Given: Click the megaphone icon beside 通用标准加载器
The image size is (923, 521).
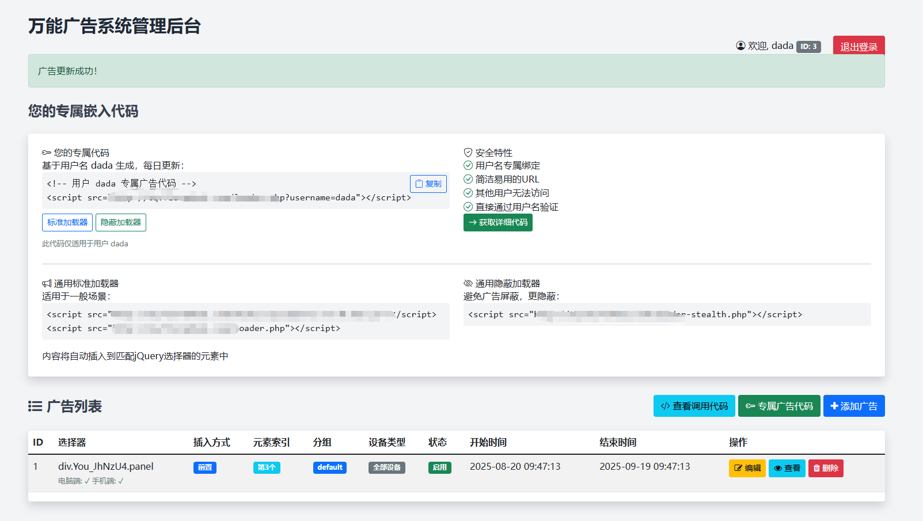Looking at the screenshot, I should pyautogui.click(x=47, y=283).
